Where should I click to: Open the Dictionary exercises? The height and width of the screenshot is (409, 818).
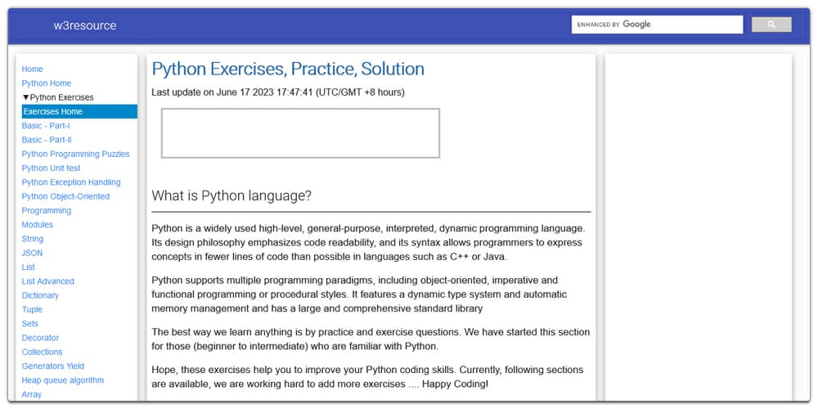click(40, 295)
